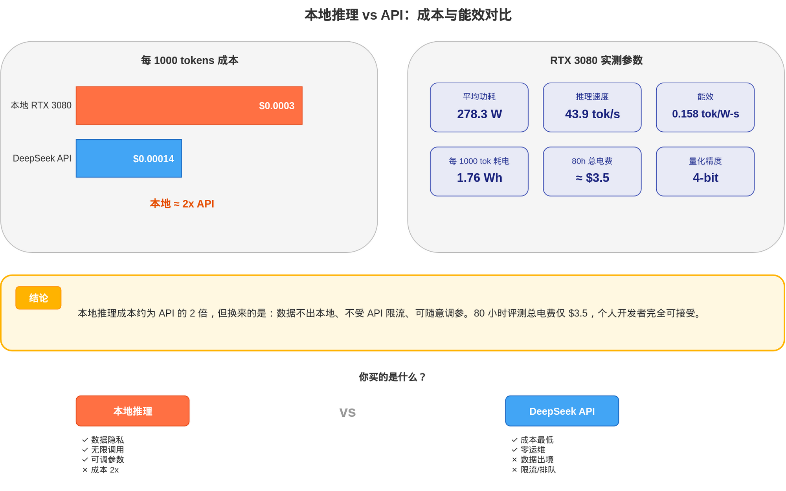Image resolution: width=786 pixels, height=491 pixels.
Task: Click the 数据隐私 list item
Action: pos(103,440)
